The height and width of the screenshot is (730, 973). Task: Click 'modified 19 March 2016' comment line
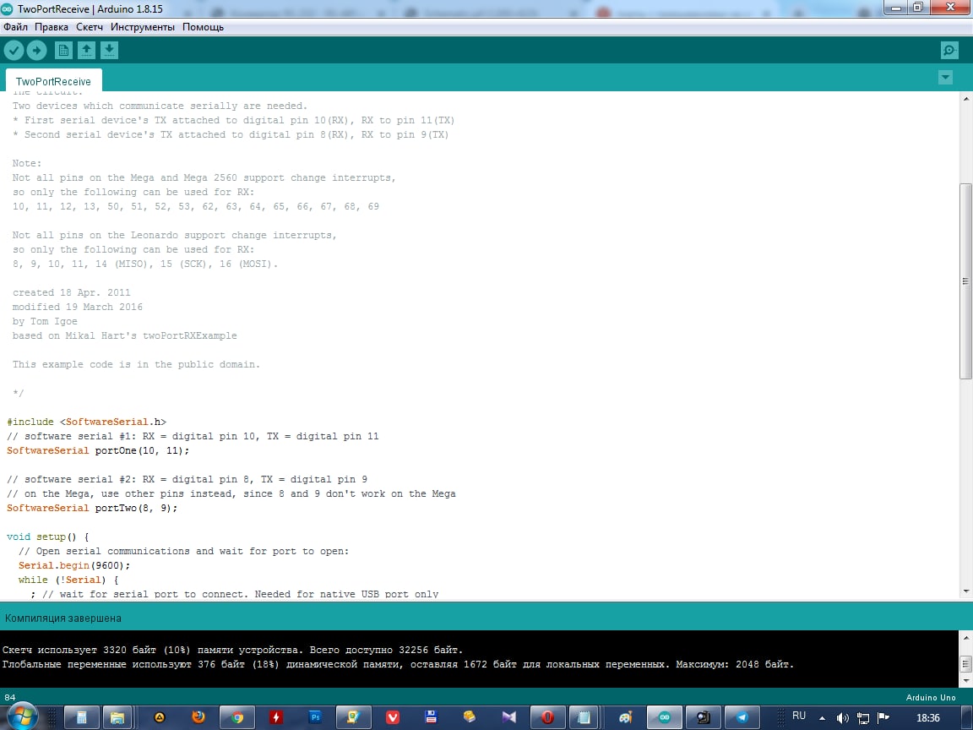coord(78,307)
